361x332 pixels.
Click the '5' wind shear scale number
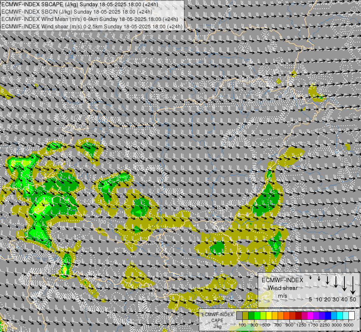point(310,299)
